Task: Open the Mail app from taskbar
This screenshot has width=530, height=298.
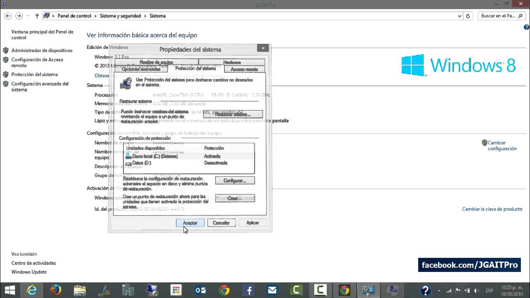Action: 272,290
